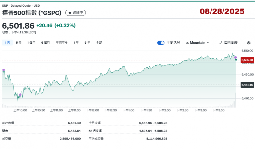Click the 6,481.40 previous close label
The height and width of the screenshot is (149, 255).
pos(247,85)
